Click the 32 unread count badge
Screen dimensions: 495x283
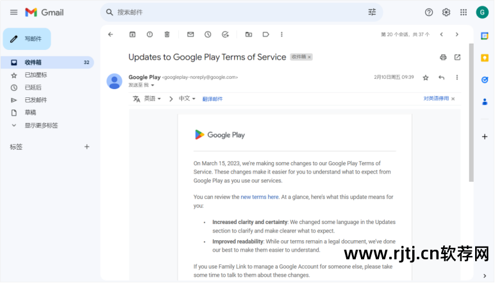coord(86,62)
